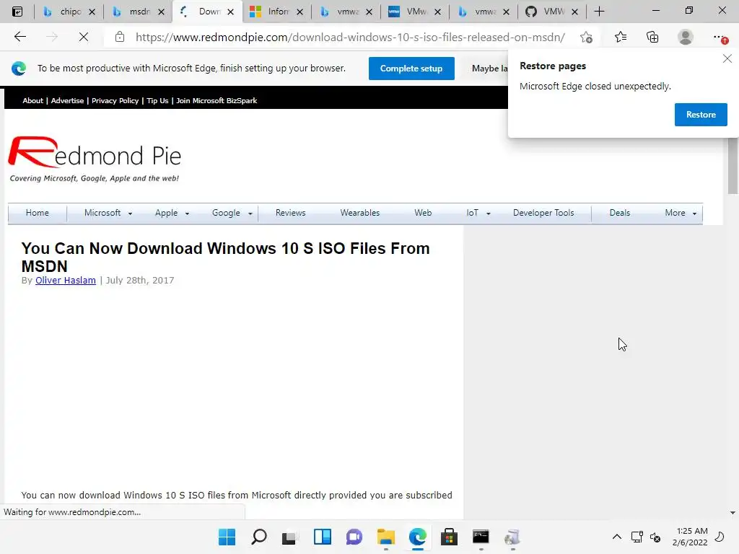Open Collections panel icon
This screenshot has width=739, height=554.
[x=652, y=37]
